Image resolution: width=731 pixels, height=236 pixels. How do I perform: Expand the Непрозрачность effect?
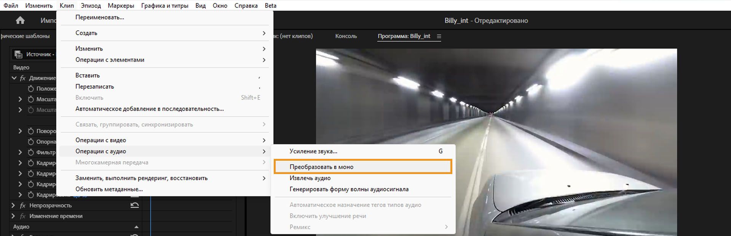[x=13, y=205]
